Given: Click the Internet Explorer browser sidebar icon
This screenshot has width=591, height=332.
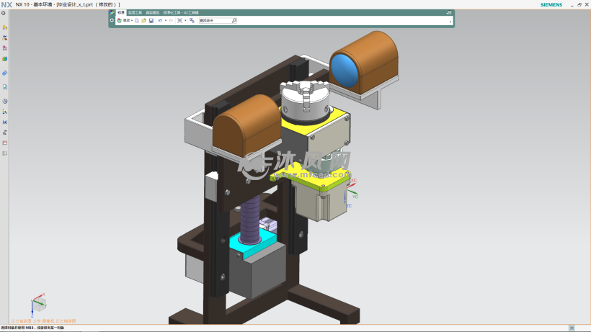Looking at the screenshot, I should coord(4,73).
